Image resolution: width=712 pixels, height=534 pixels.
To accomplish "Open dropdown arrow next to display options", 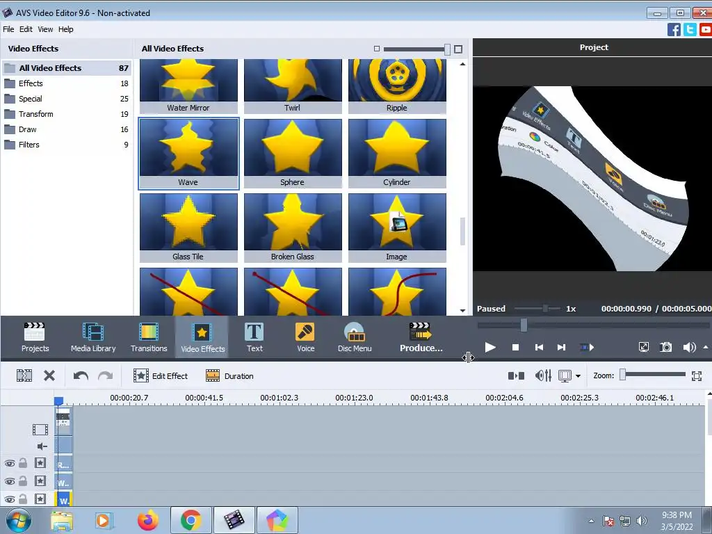I will coord(578,376).
